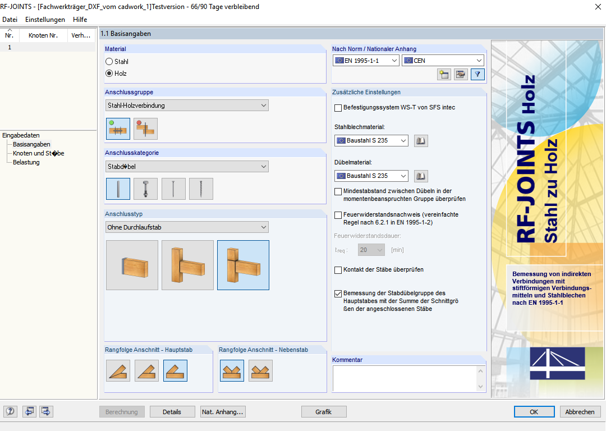Screen dimensions: 606x431
Task: Pick second Hauptstab cut priority icon
Action: (146, 371)
